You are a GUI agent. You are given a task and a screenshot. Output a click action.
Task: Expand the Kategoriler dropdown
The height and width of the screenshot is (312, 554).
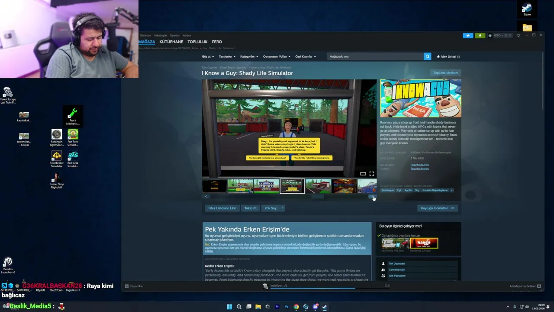249,56
